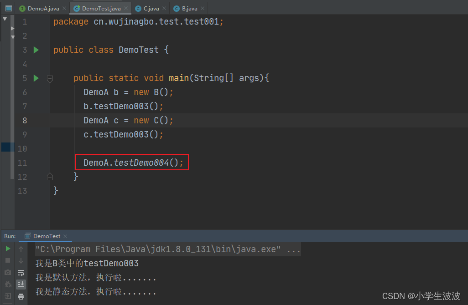
Task: Click the bug attach debugger icon
Action: (x=8, y=285)
